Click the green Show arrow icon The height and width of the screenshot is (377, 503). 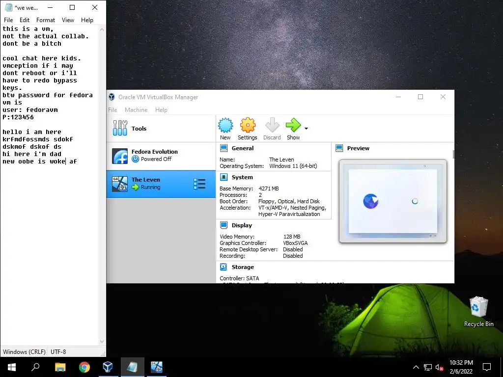coord(293,125)
